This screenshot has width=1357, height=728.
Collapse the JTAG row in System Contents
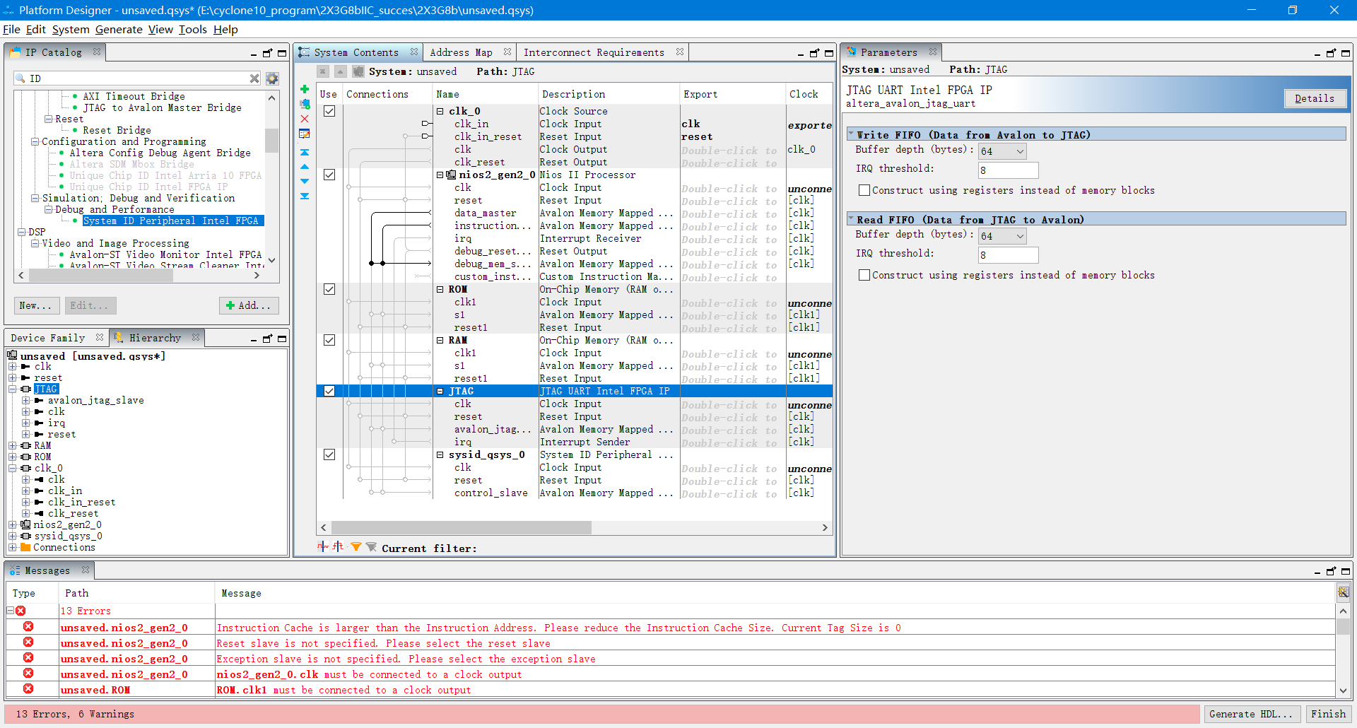(440, 391)
